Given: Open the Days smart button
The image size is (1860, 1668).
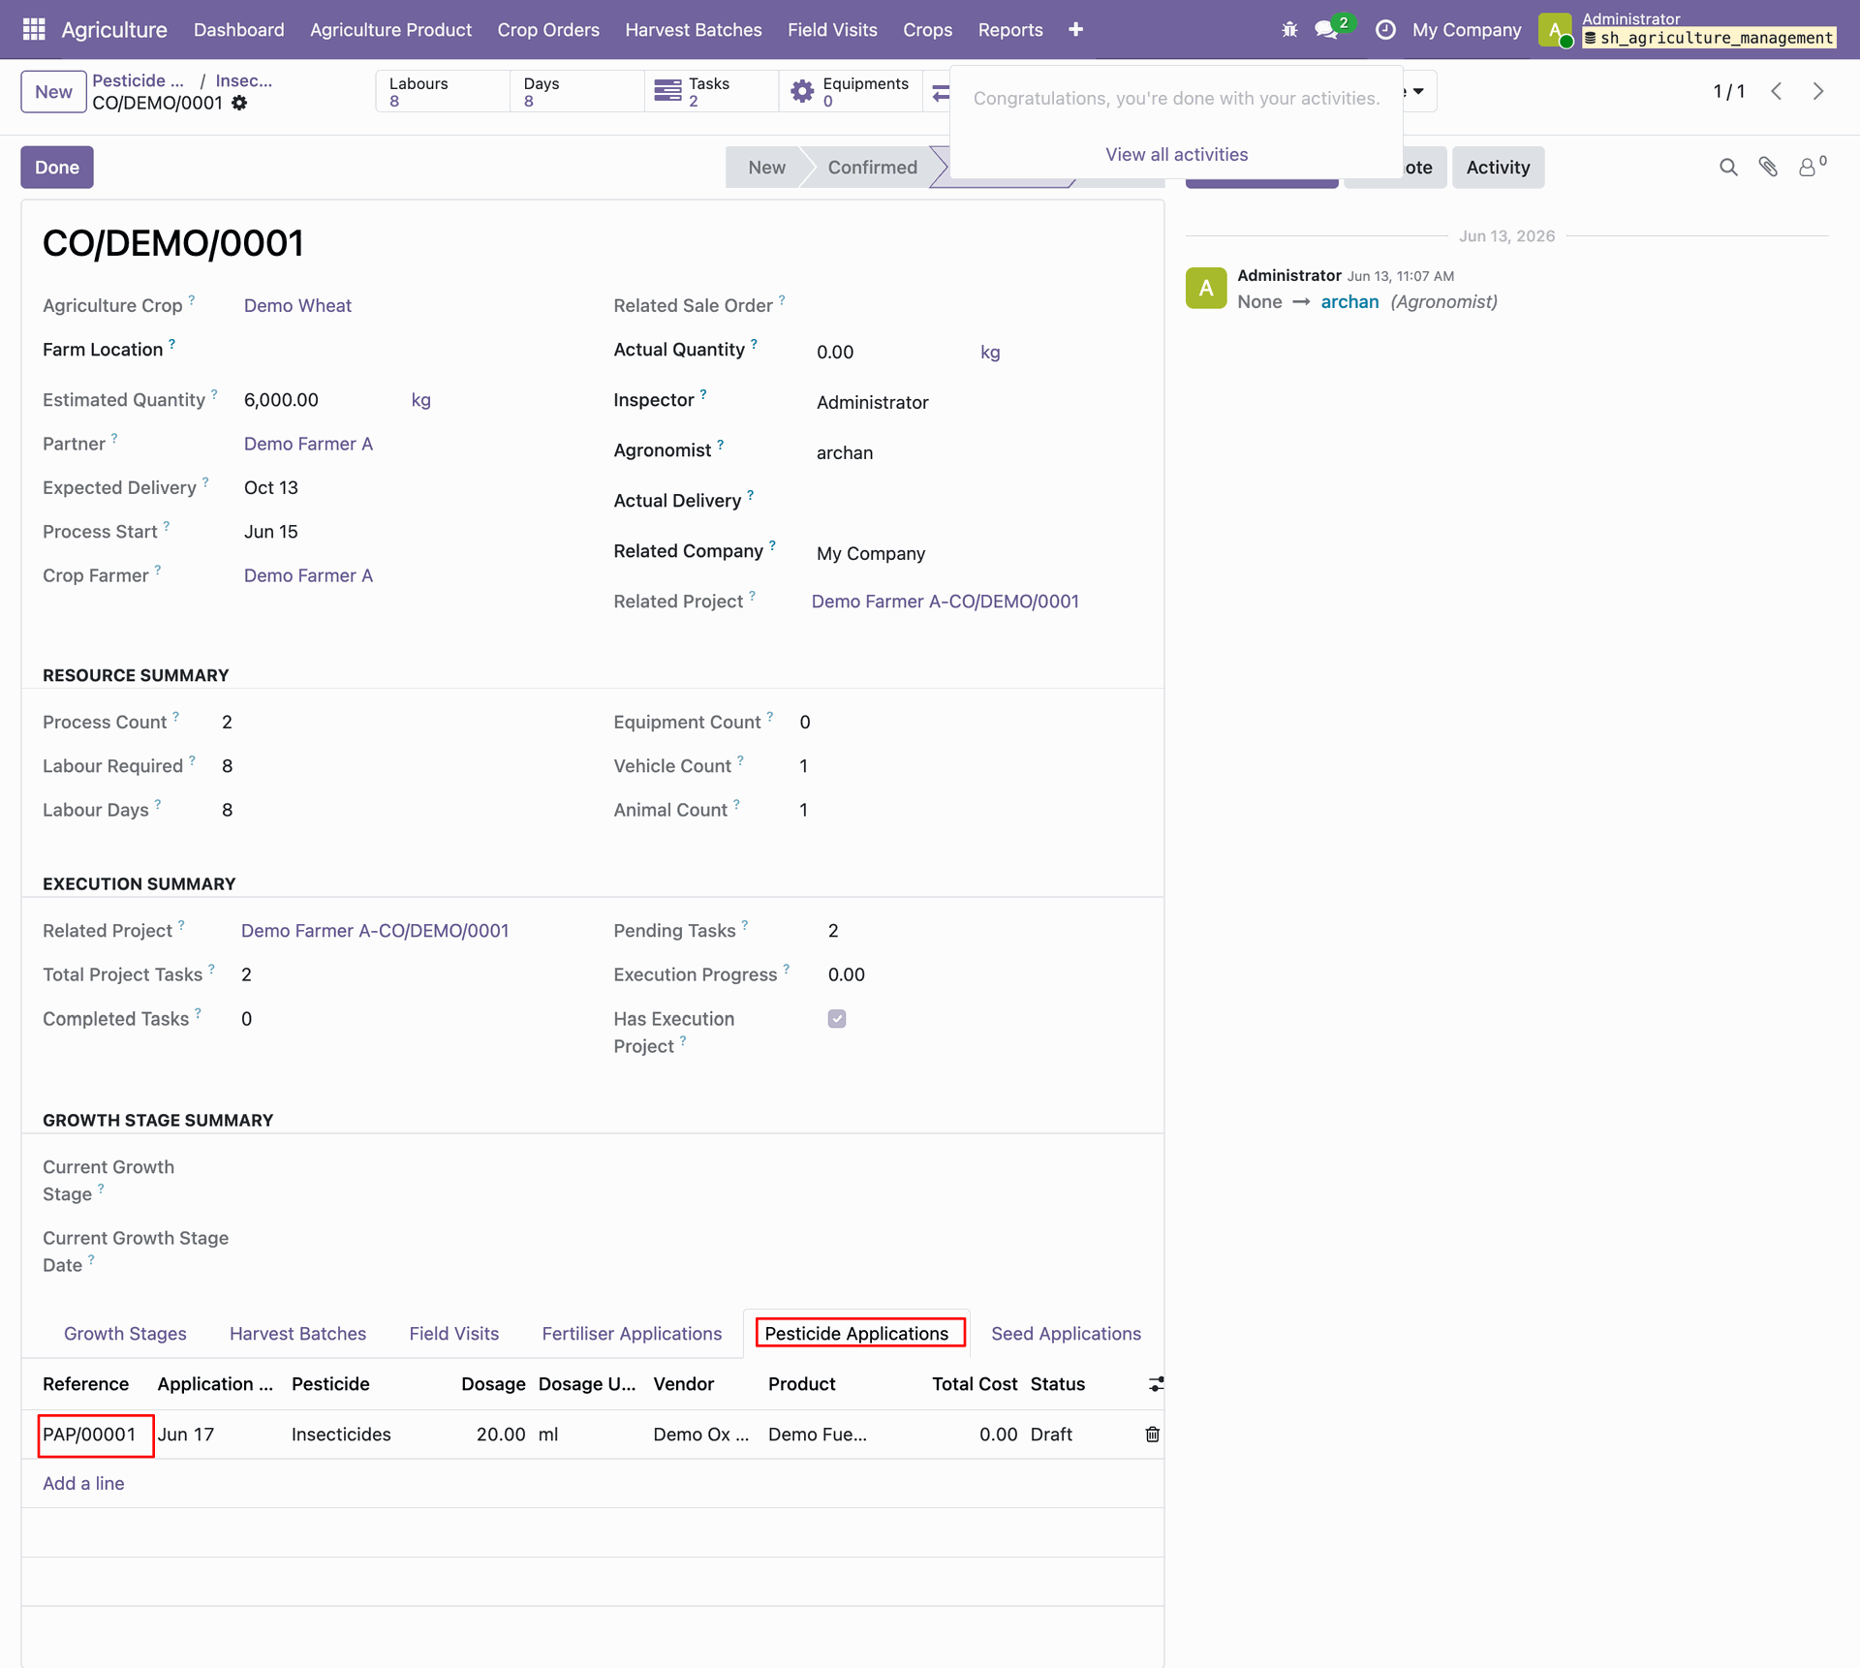Looking at the screenshot, I should coord(576,91).
